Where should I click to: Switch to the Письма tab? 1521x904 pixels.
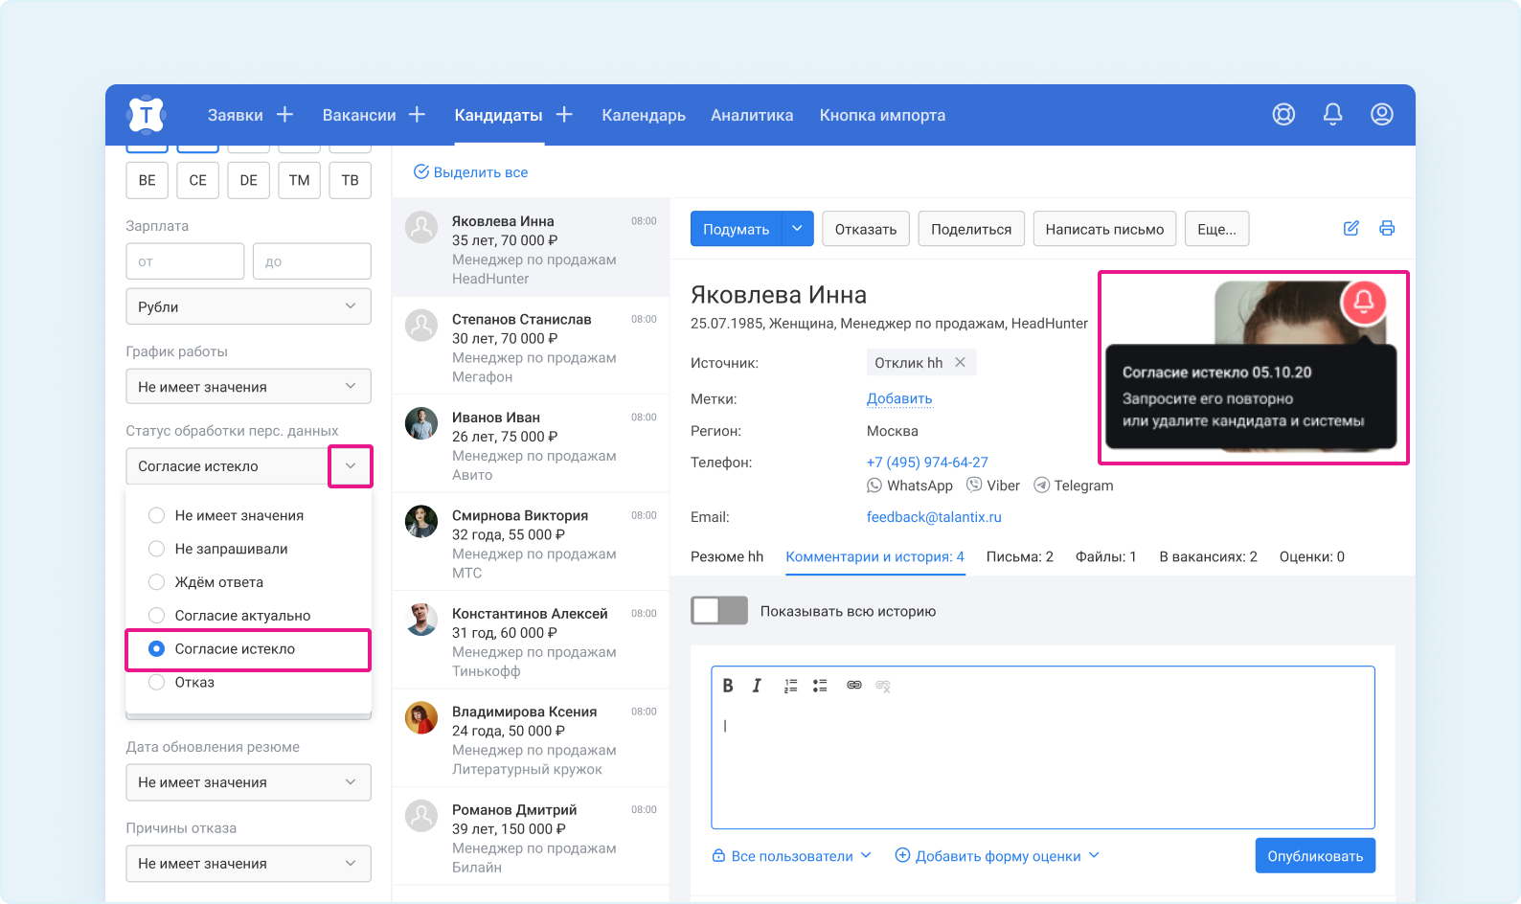1019,557
